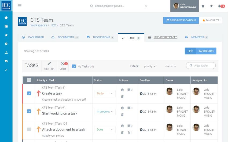The image size is (228, 142).
Task: Switch to Dashboard tab
Action: click(33, 37)
